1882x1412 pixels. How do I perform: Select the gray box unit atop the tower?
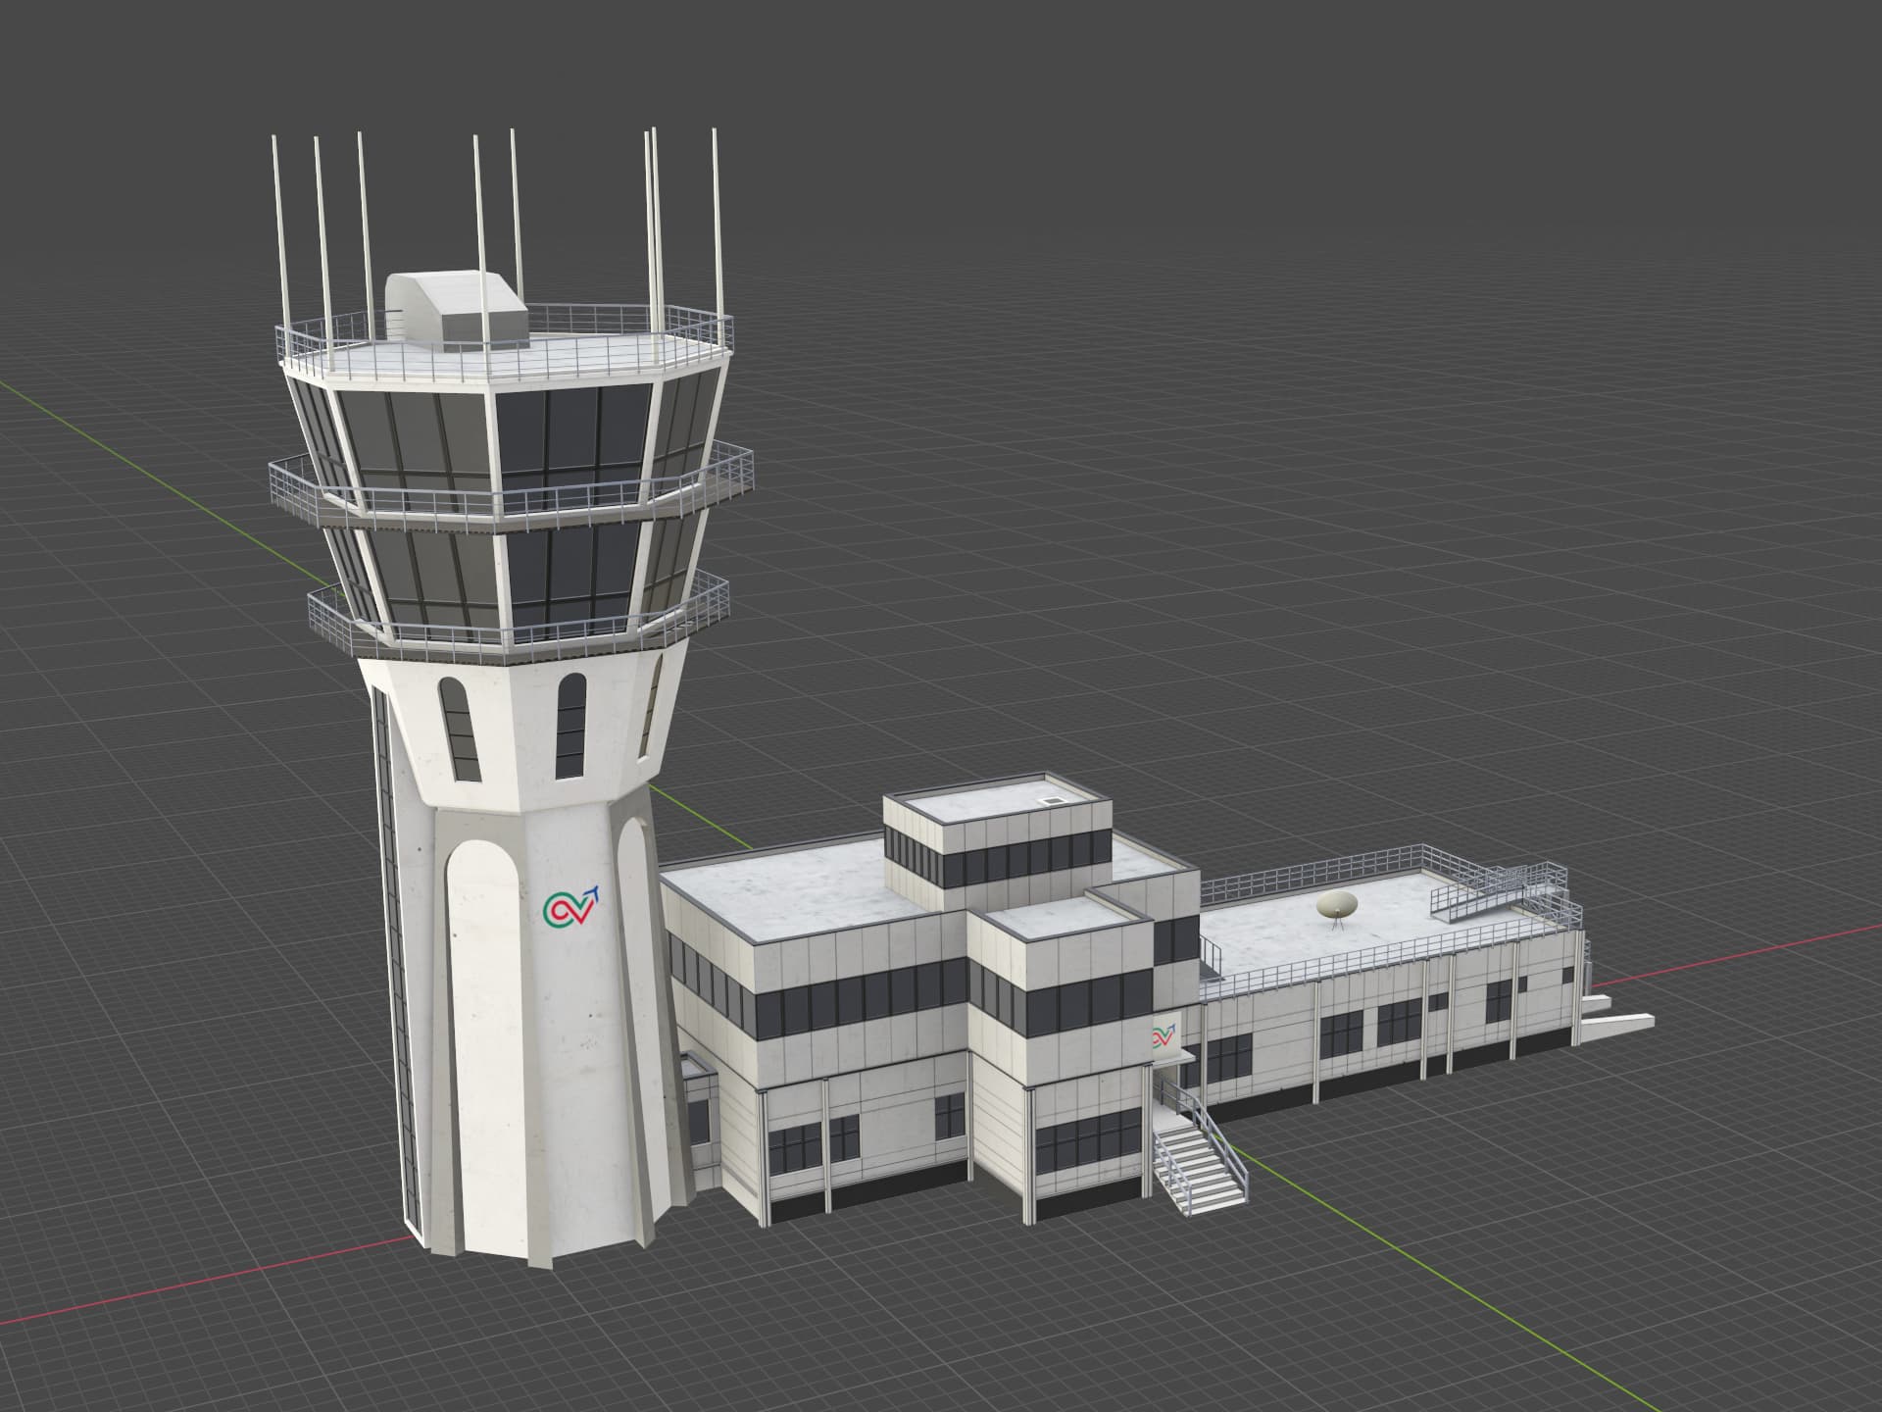[x=456, y=309]
